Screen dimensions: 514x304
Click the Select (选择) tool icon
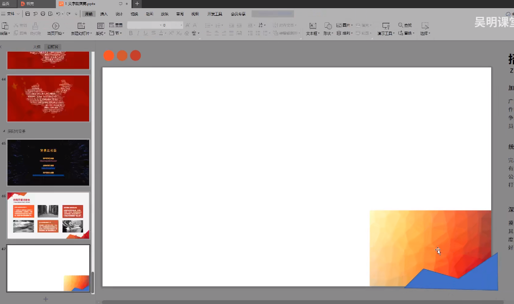point(425,26)
